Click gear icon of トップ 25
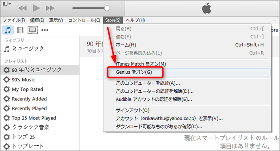The image size is (280, 151). coord(6,137)
